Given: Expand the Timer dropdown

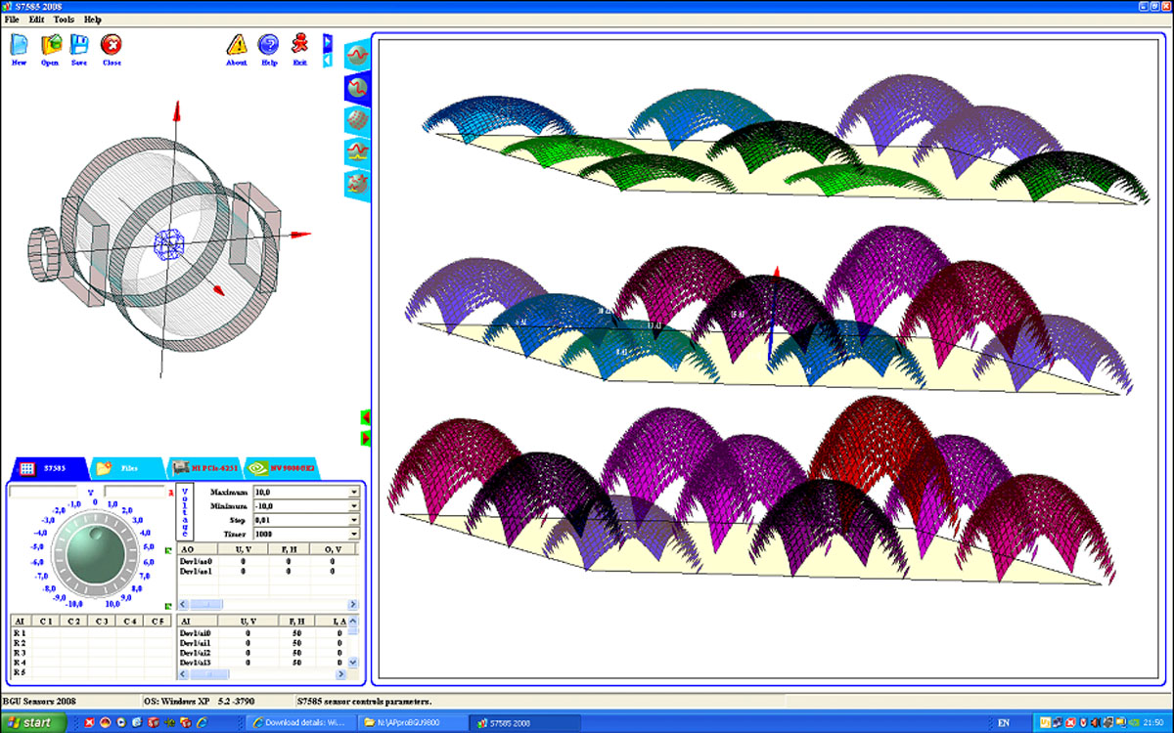Looking at the screenshot, I should point(353,535).
